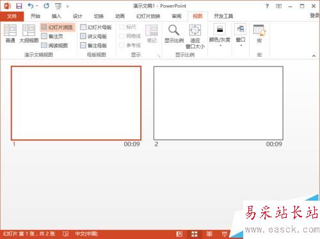Click the PowerPoint application icon in title bar

[x=8, y=6]
